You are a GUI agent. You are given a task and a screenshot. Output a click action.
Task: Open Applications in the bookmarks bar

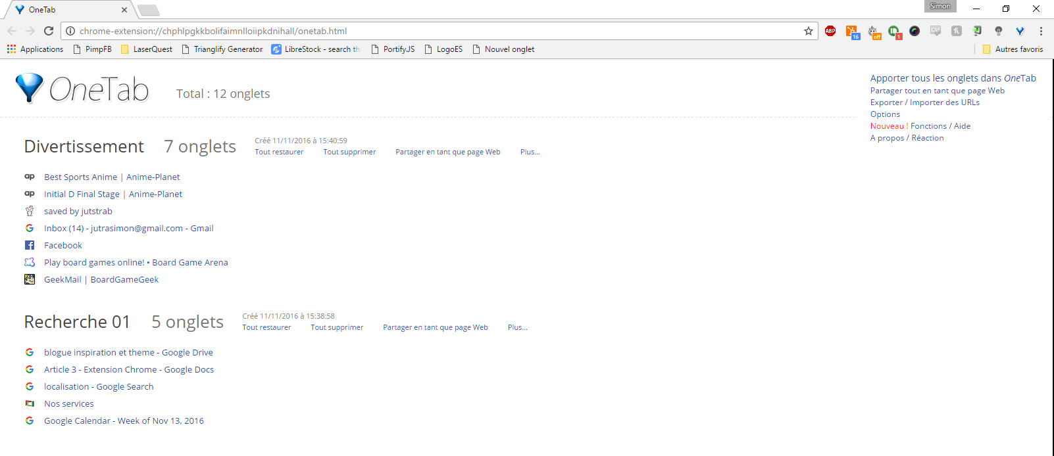coord(35,49)
